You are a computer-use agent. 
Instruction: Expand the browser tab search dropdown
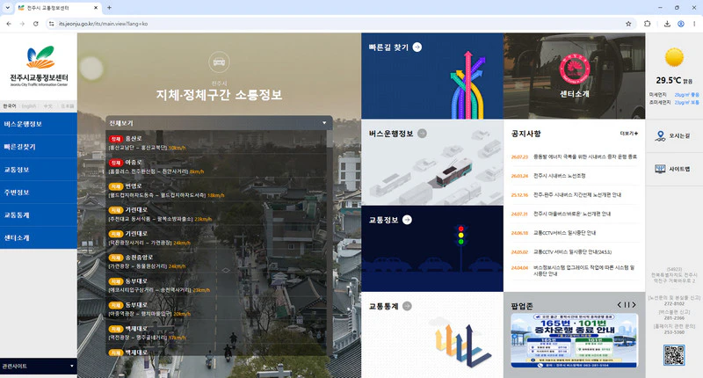[8, 8]
